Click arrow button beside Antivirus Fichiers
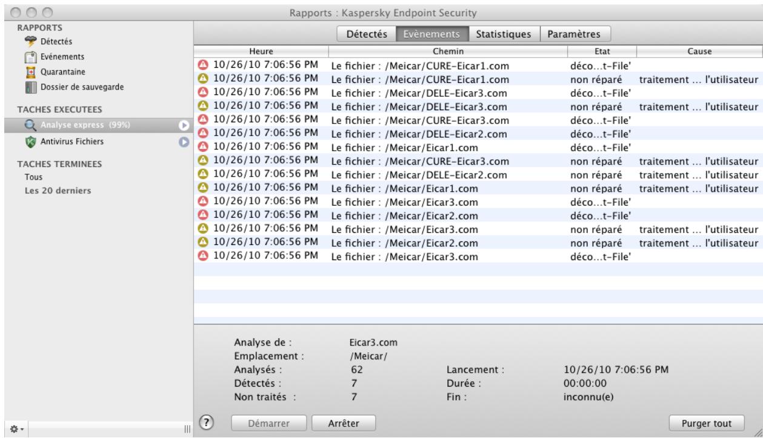The width and height of the screenshot is (763, 438). [x=183, y=142]
